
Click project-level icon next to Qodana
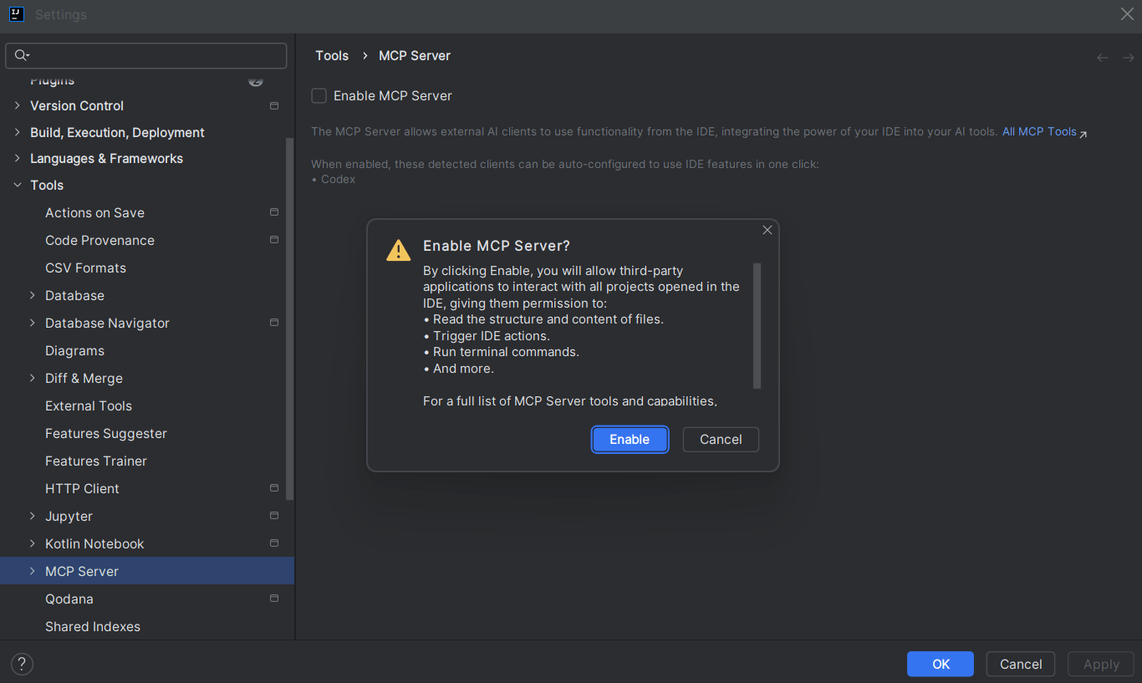(274, 599)
